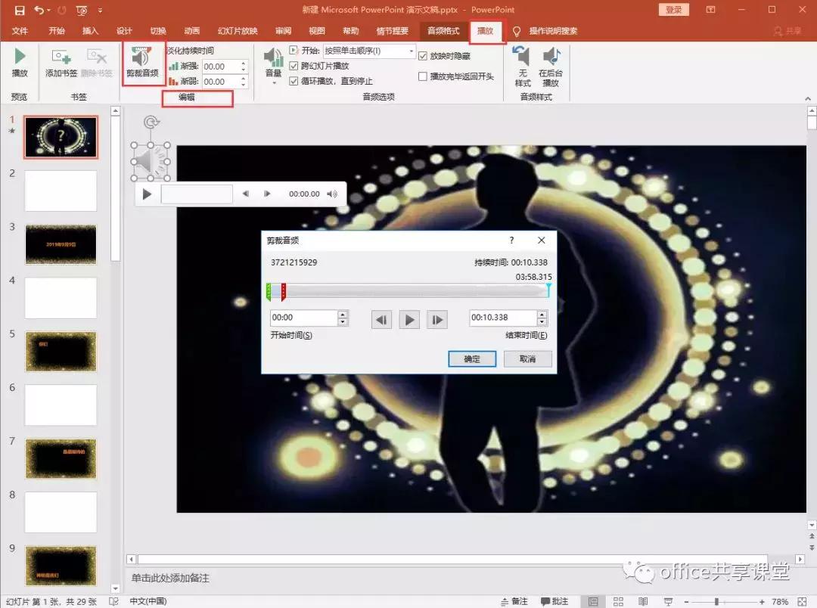Click the slide audio player progress bar
The width and height of the screenshot is (817, 608).
pyautogui.click(x=197, y=194)
